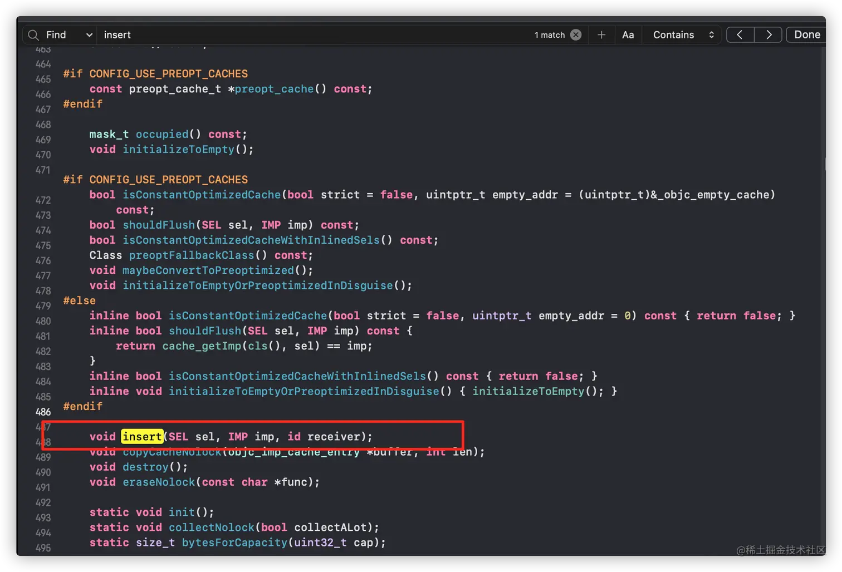Screen dimensions: 842x572
Task: Click the "eraseNolock" function name
Action: (x=159, y=482)
